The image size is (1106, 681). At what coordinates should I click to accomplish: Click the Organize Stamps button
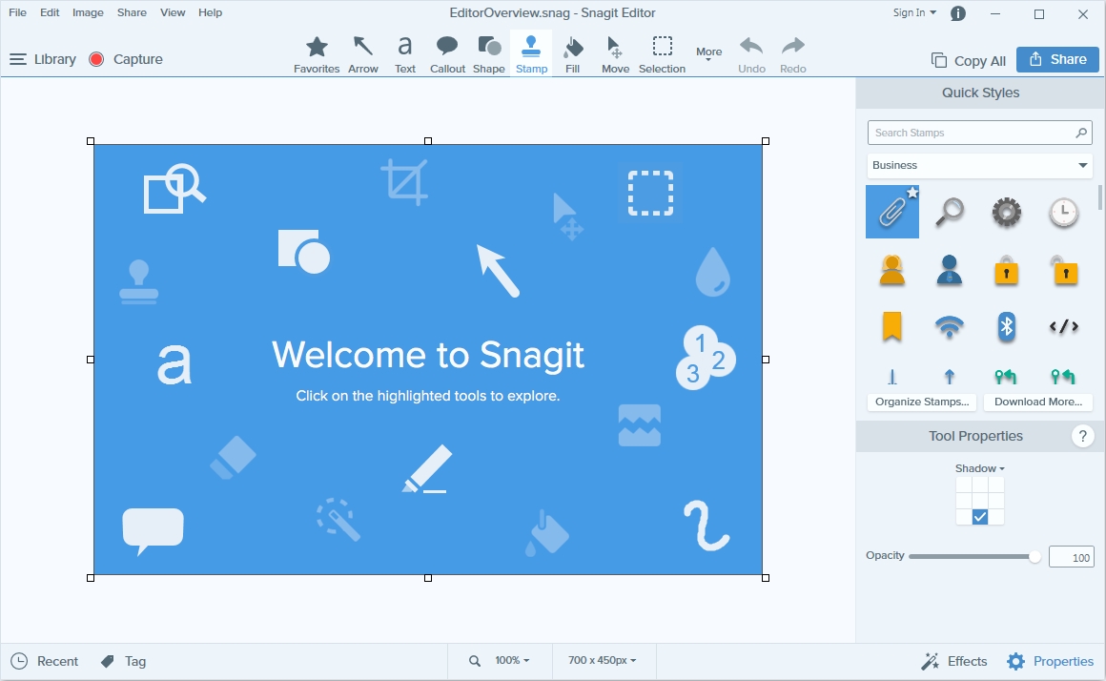tap(922, 402)
